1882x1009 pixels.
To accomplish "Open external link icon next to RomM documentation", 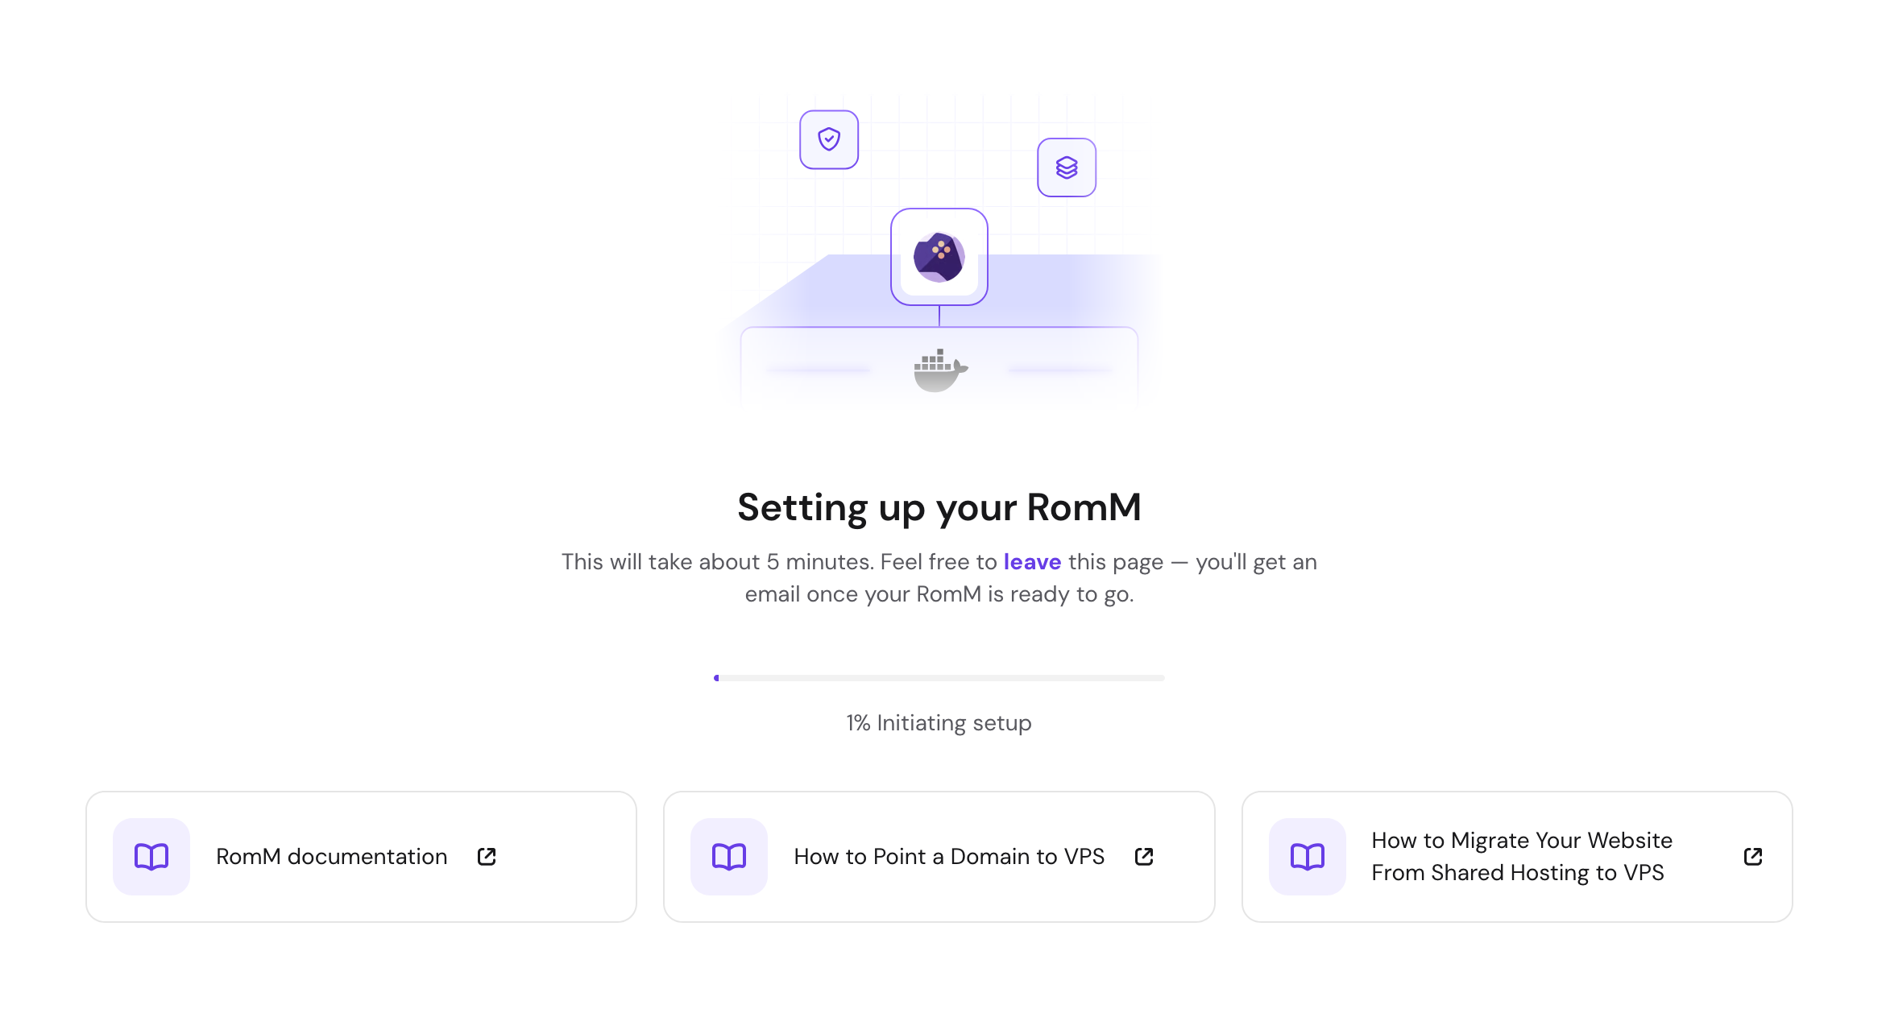I will pos(487,856).
